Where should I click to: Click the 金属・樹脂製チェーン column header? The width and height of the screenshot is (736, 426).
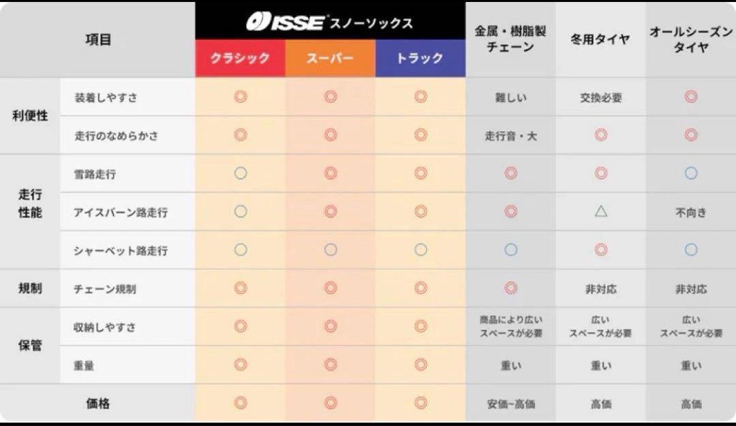click(510, 39)
